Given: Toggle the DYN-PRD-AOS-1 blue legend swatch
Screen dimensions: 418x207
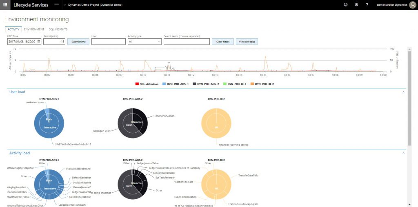Looking at the screenshot, I should point(164,84).
